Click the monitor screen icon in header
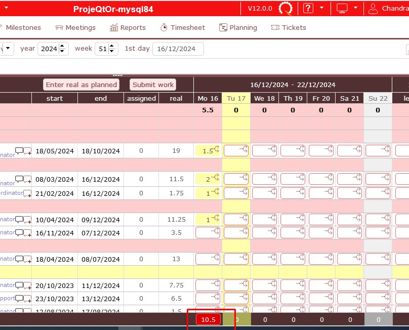 (342, 8)
